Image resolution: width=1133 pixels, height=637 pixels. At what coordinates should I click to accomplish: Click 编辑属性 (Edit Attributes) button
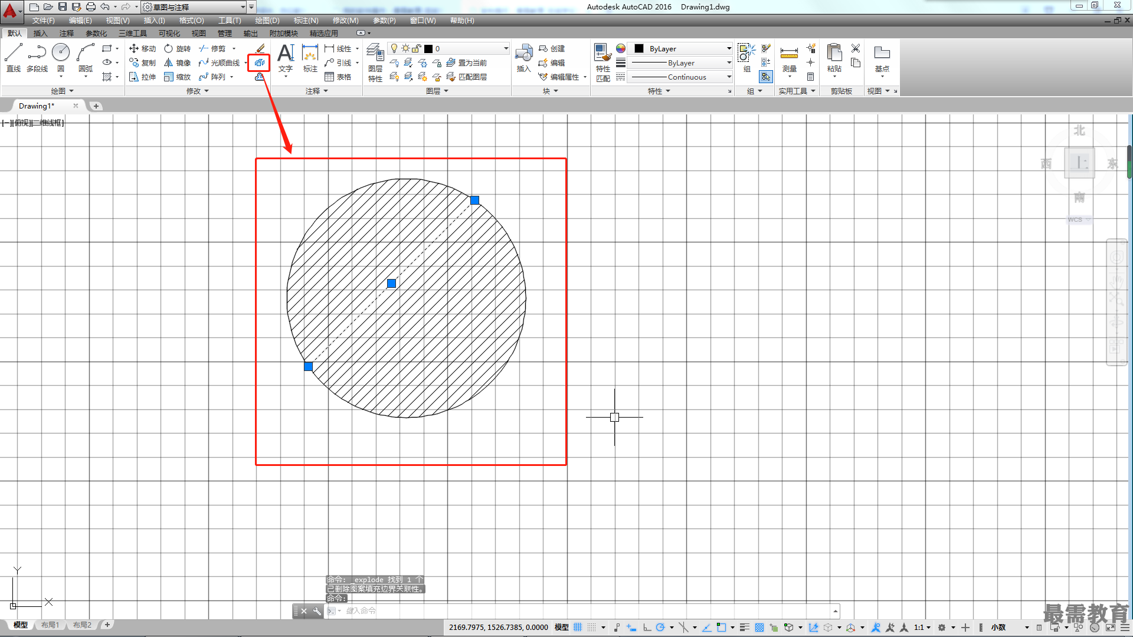coord(559,77)
